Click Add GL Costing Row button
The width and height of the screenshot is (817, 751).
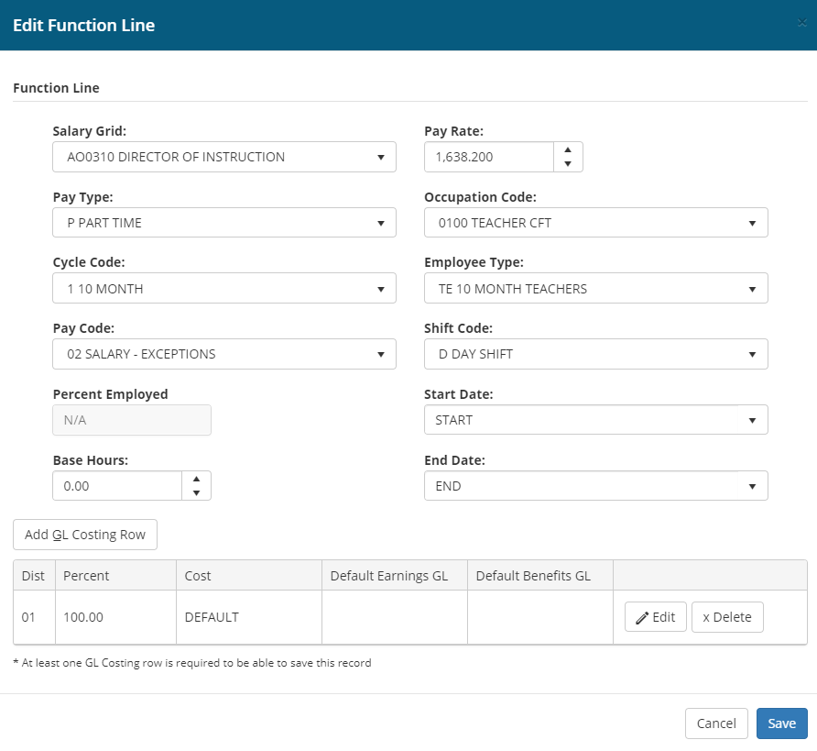pos(85,535)
